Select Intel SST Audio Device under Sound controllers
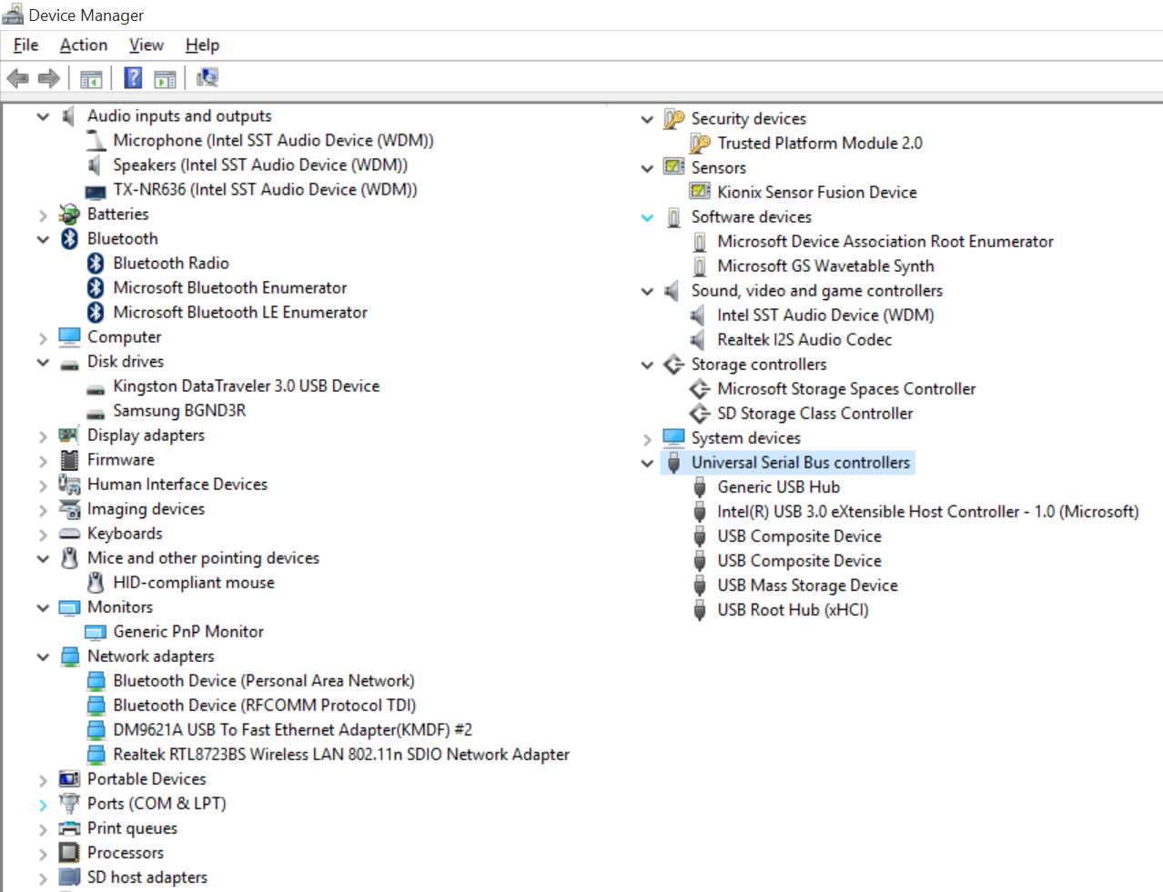This screenshot has height=892, width=1163. point(825,315)
